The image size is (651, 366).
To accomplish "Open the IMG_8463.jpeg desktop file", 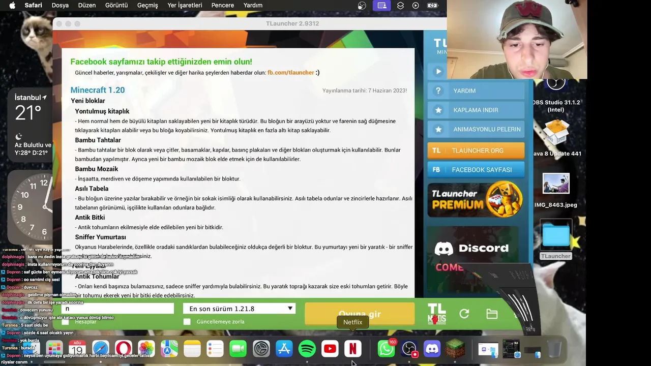I will tap(555, 191).
